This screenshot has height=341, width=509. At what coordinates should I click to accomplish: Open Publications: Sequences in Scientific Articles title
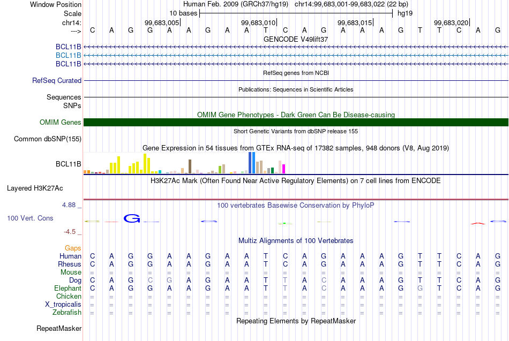point(296,89)
